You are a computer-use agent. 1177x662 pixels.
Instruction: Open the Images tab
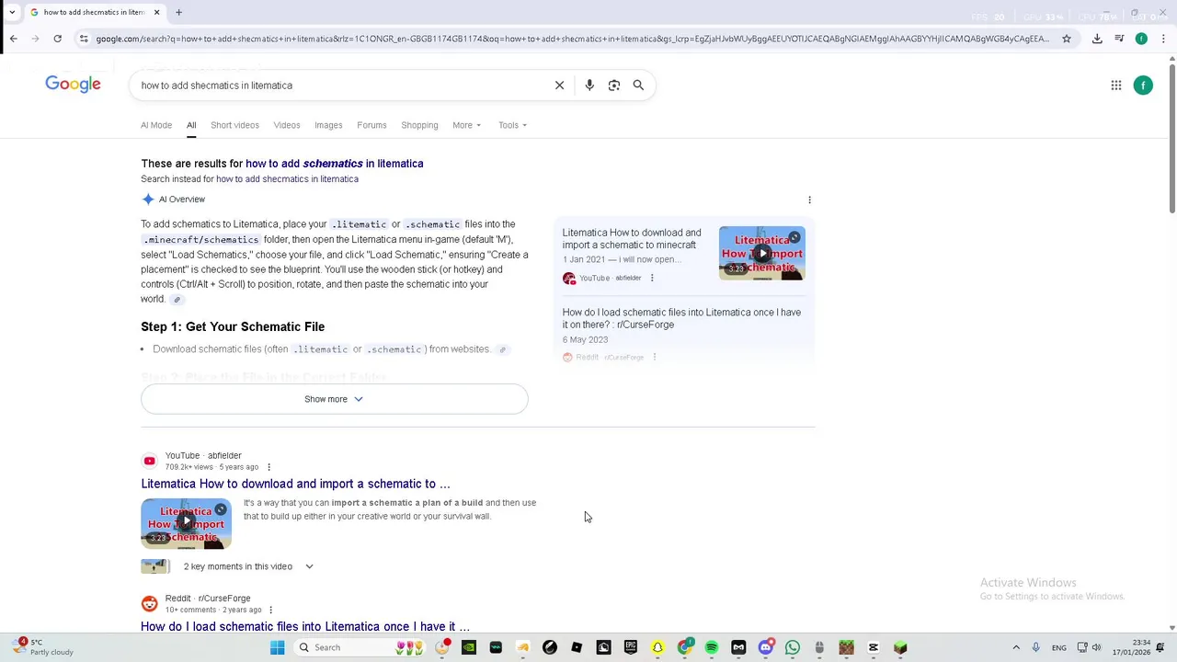328,125
